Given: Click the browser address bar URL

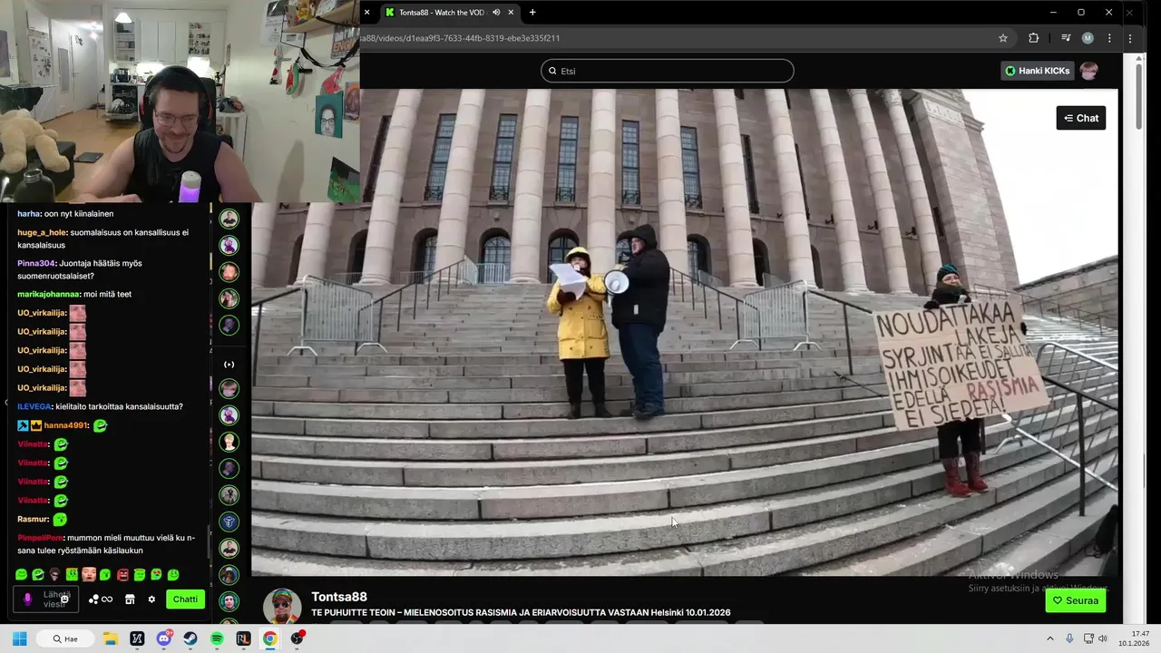Looking at the screenshot, I should (x=460, y=38).
